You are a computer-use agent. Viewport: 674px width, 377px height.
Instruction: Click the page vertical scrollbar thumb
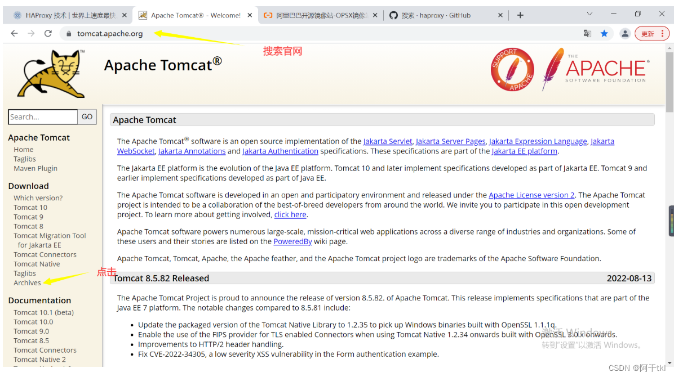[669, 82]
